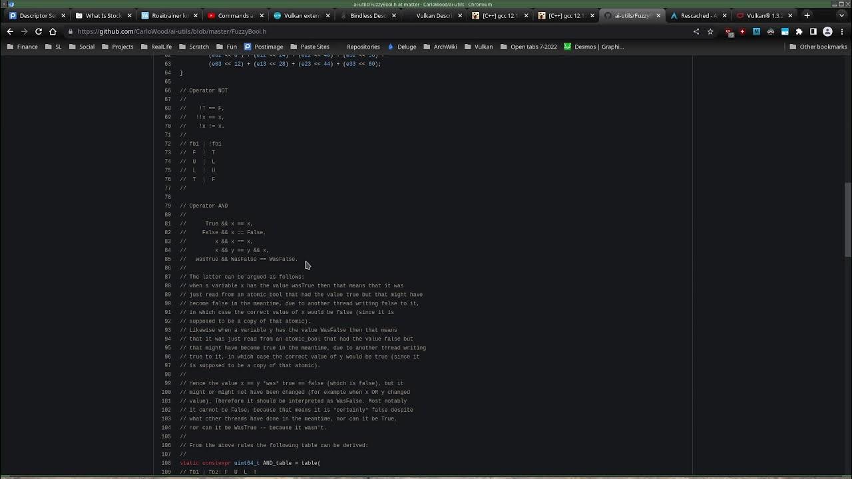852x479 pixels.
Task: View site security lock info
Action: 70,31
